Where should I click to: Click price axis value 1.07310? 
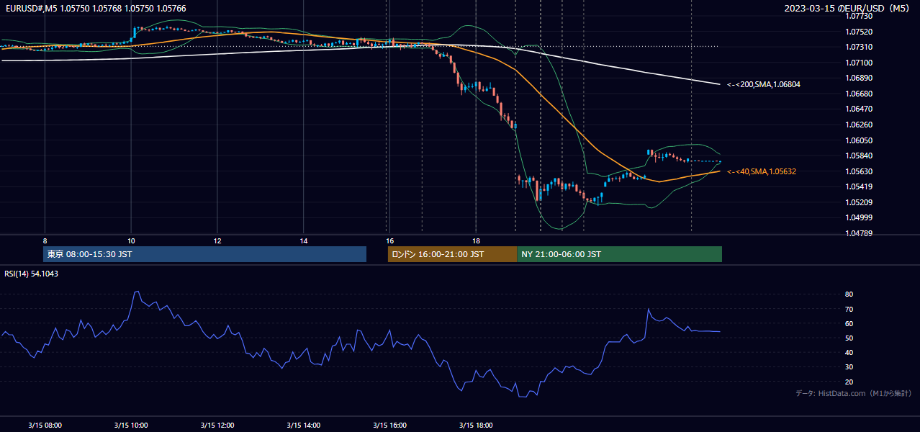pyautogui.click(x=859, y=47)
